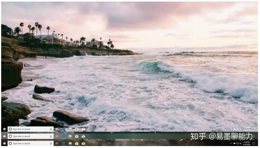Image resolution: width=260 pixels, height=148 pixels.
Task: Open File Explorer from the fully transparent top taskbar
Action: 70,129
